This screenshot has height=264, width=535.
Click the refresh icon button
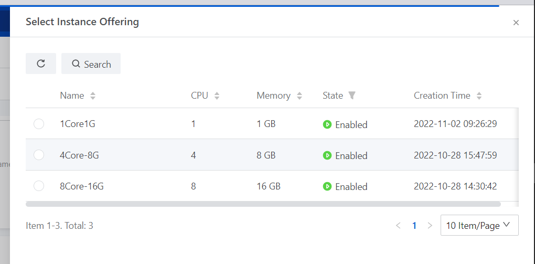pyautogui.click(x=41, y=64)
